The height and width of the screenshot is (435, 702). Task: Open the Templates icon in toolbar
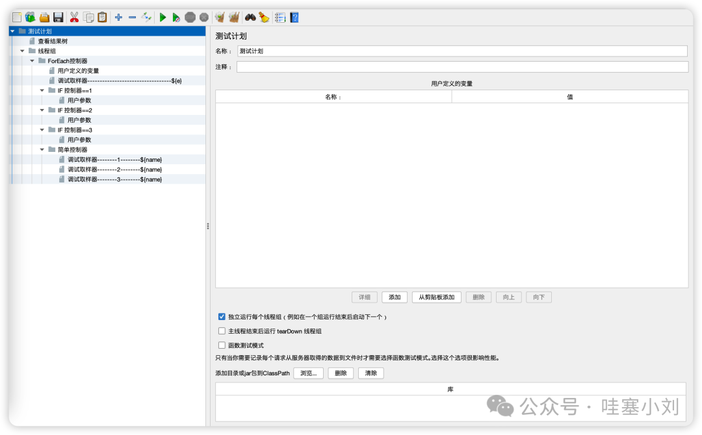pos(30,18)
